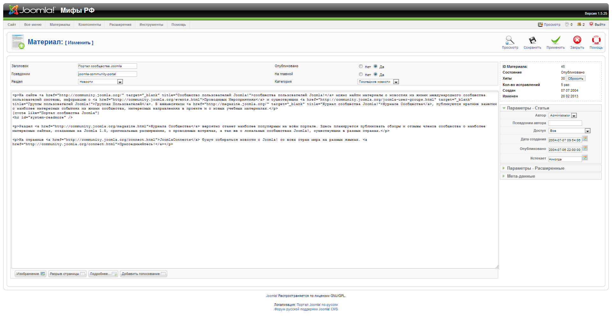Select Нет for Опубликовано
Screen dimensions: 612x317
pos(361,66)
